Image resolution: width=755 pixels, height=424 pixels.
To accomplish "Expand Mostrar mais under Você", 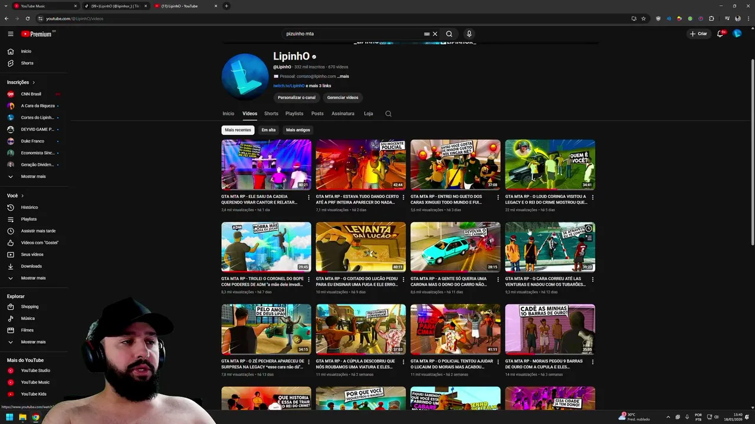I will [x=34, y=278].
